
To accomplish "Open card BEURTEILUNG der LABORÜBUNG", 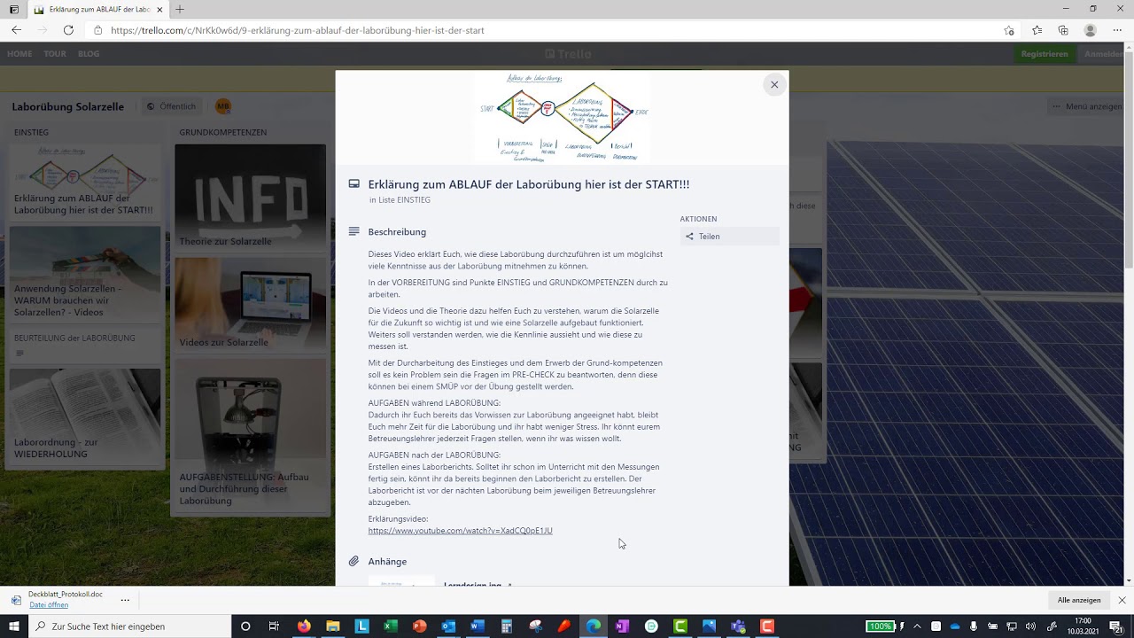I will pos(85,345).
